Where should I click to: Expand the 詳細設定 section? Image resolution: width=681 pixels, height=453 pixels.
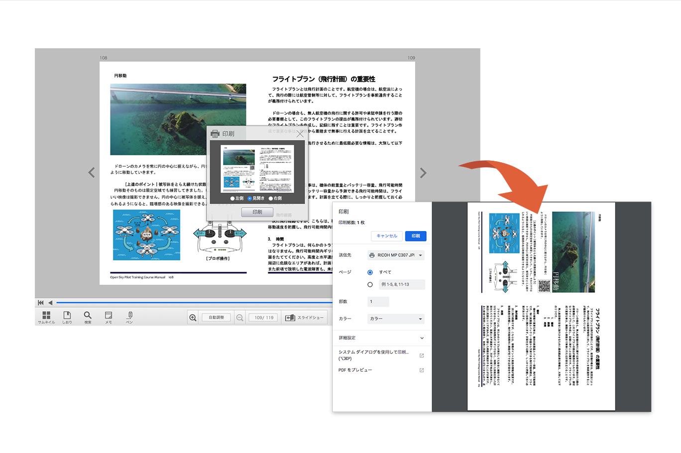click(422, 338)
